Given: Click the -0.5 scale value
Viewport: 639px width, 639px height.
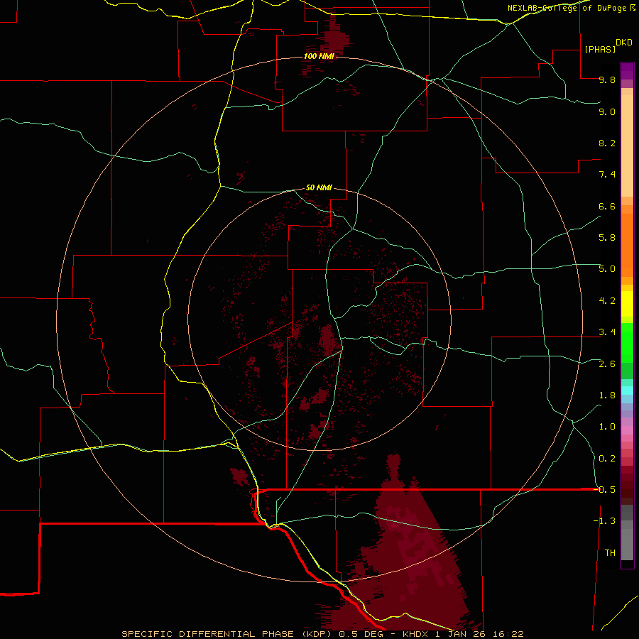Looking at the screenshot, I should tap(604, 490).
